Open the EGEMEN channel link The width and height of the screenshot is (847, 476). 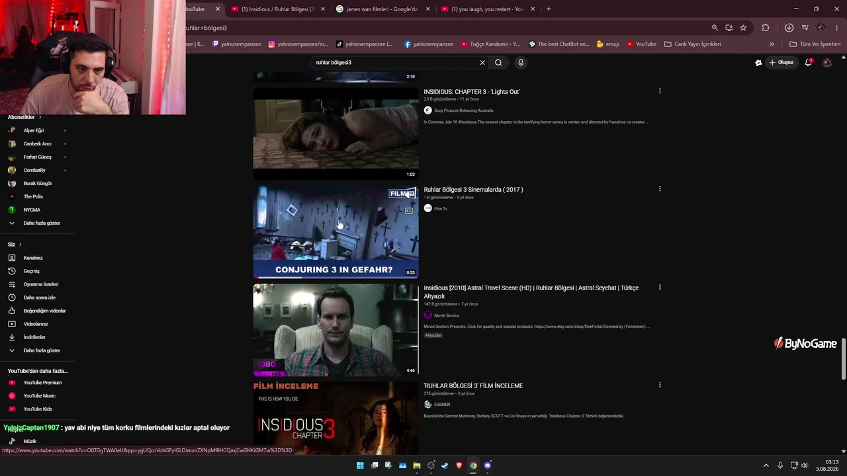[442, 405]
